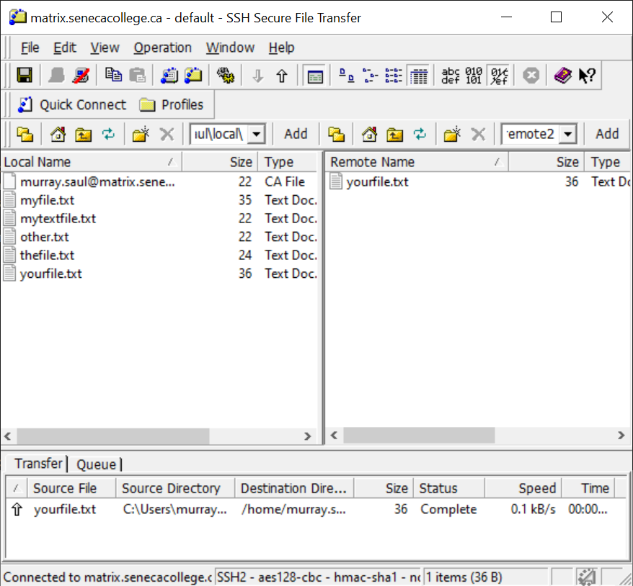Switch to Details view mode

pyautogui.click(x=419, y=75)
